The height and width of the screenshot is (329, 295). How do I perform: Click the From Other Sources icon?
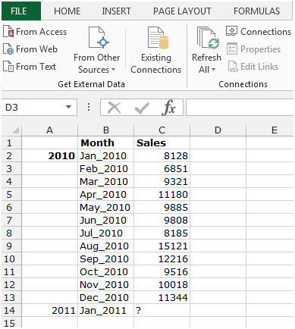tap(98, 37)
